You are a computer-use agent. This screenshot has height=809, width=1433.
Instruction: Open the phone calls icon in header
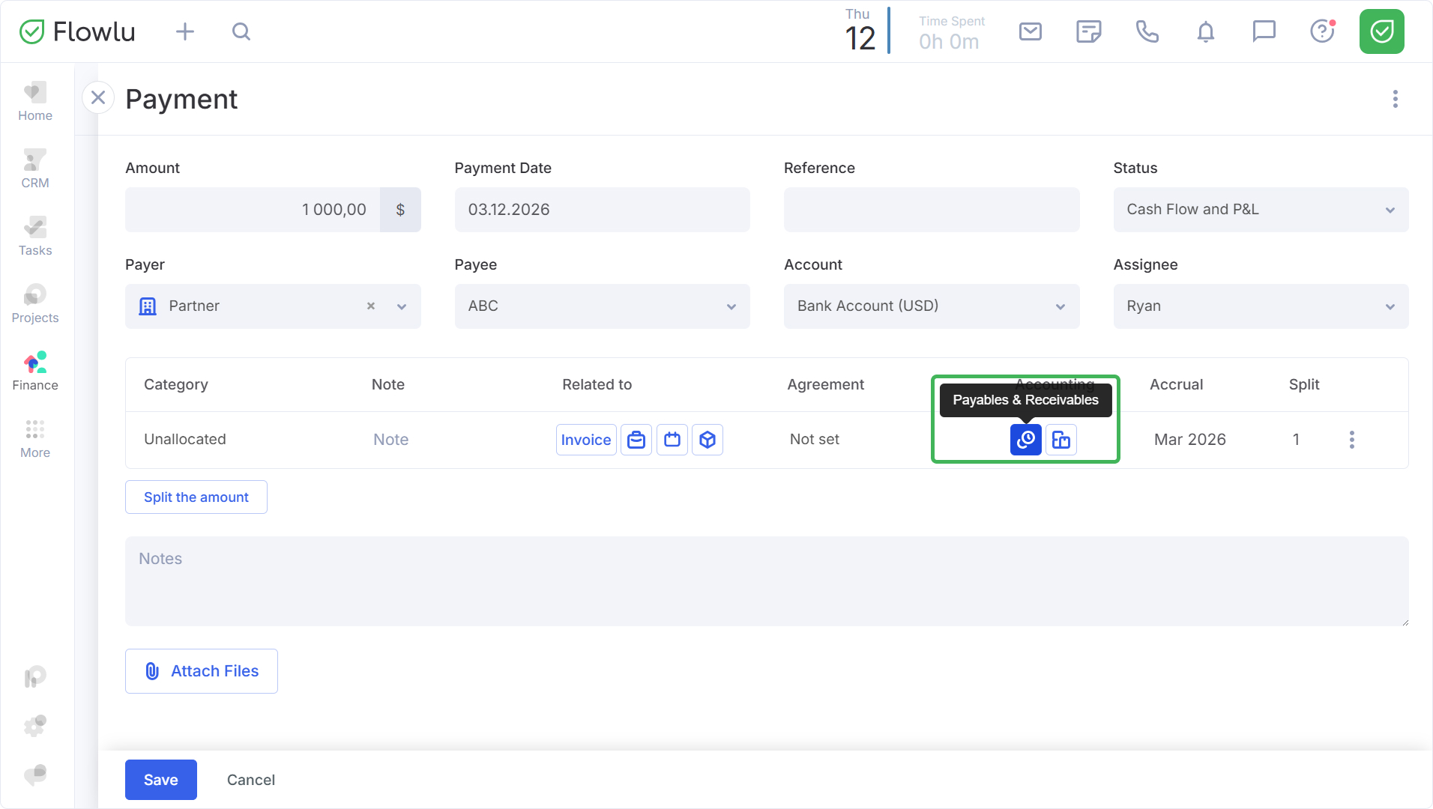pyautogui.click(x=1147, y=31)
